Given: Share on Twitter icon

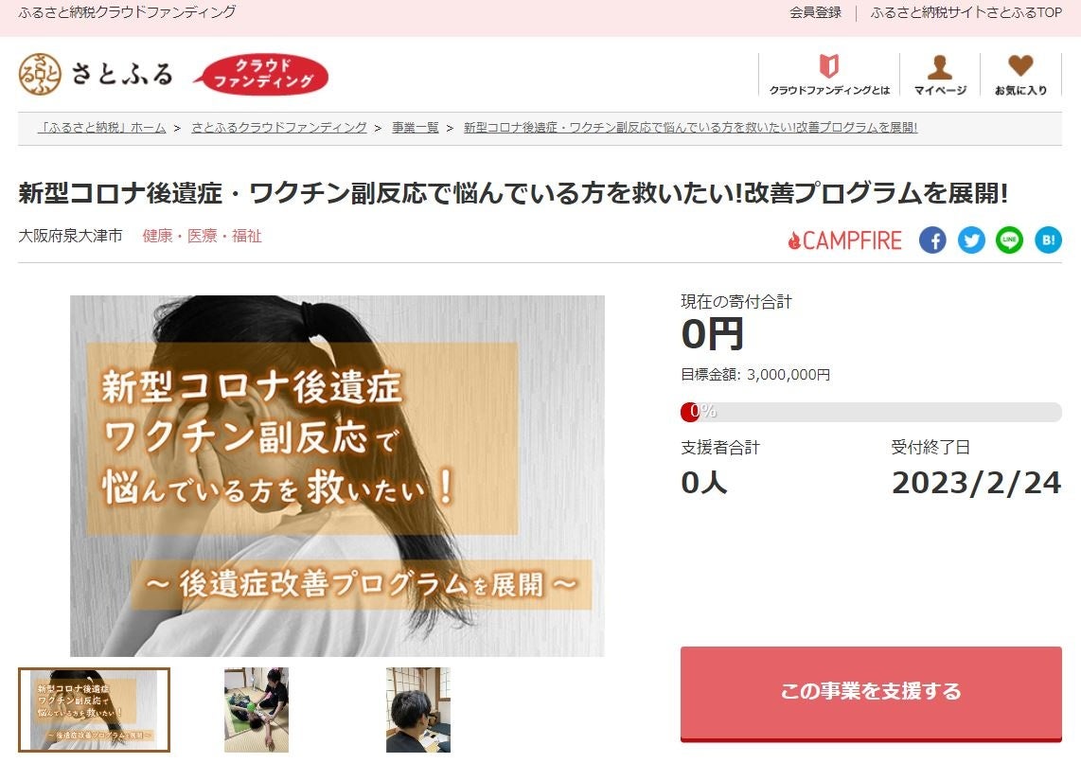Looking at the screenshot, I should [970, 240].
